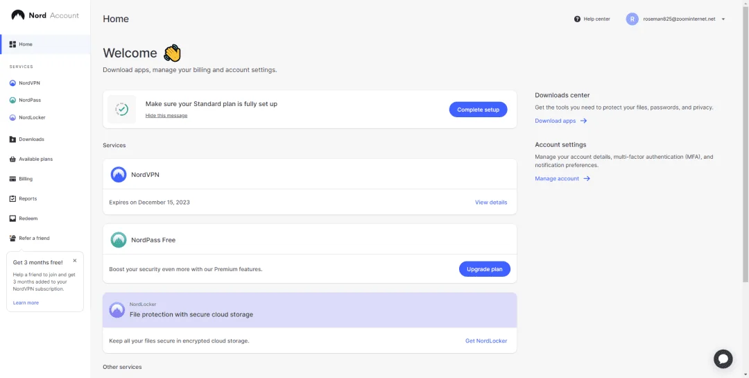Click the round R user avatar
The image size is (749, 378).
point(632,19)
